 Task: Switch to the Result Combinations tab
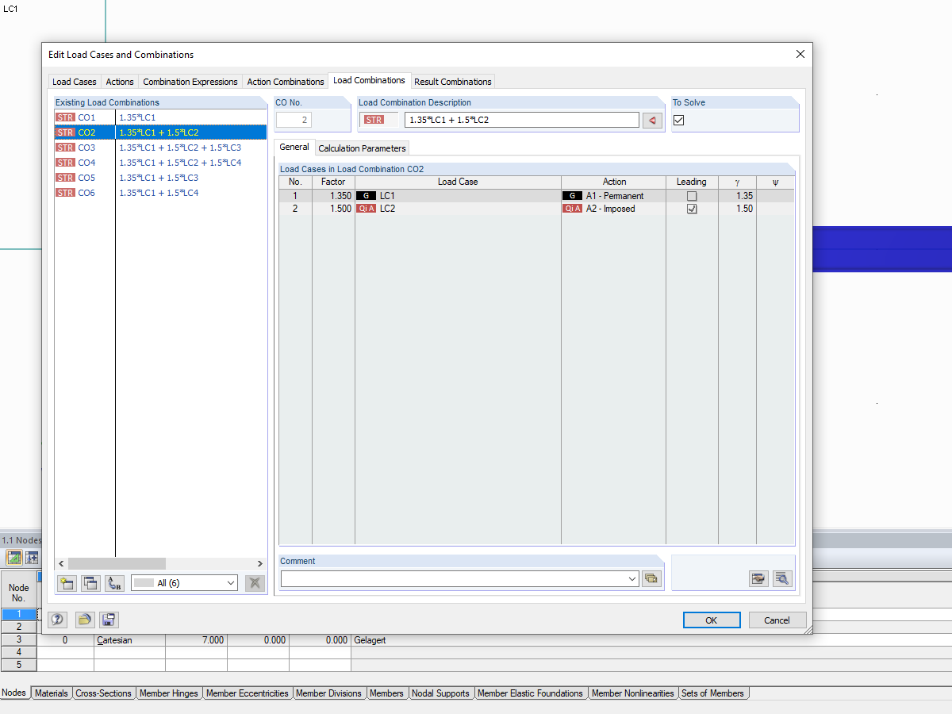[x=453, y=81]
